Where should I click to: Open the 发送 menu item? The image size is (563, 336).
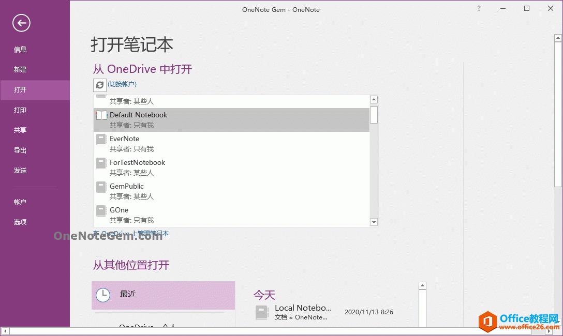click(20, 171)
